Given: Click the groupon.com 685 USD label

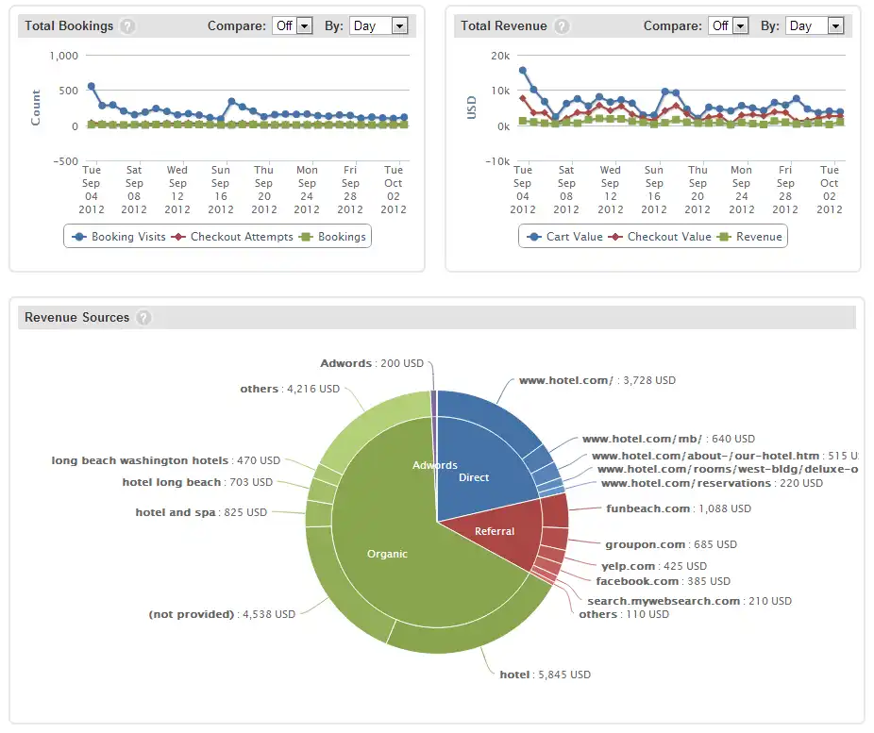Looking at the screenshot, I should (x=671, y=544).
